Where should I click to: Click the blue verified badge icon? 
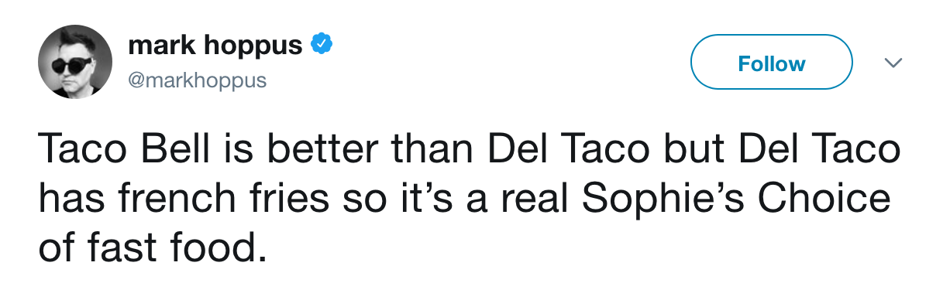(x=322, y=46)
